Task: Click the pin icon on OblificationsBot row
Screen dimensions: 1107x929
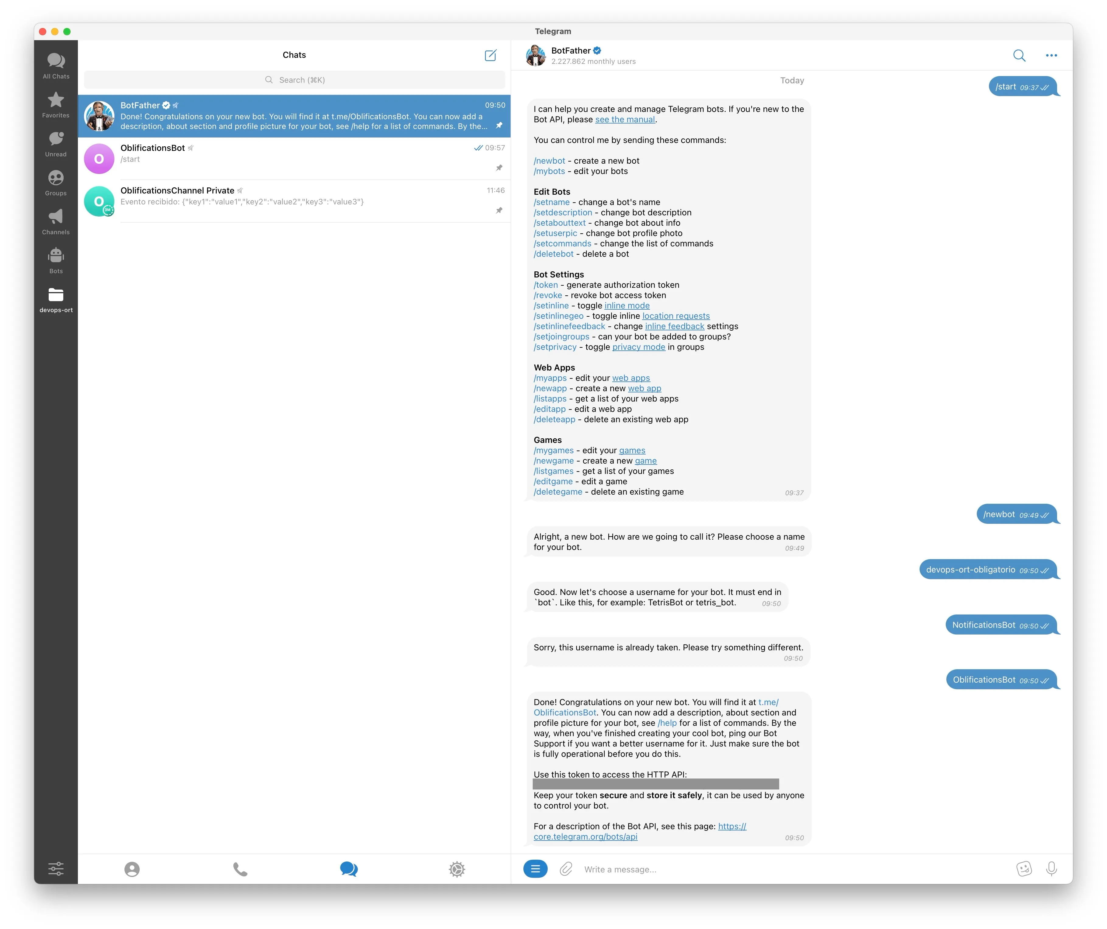Action: [499, 168]
